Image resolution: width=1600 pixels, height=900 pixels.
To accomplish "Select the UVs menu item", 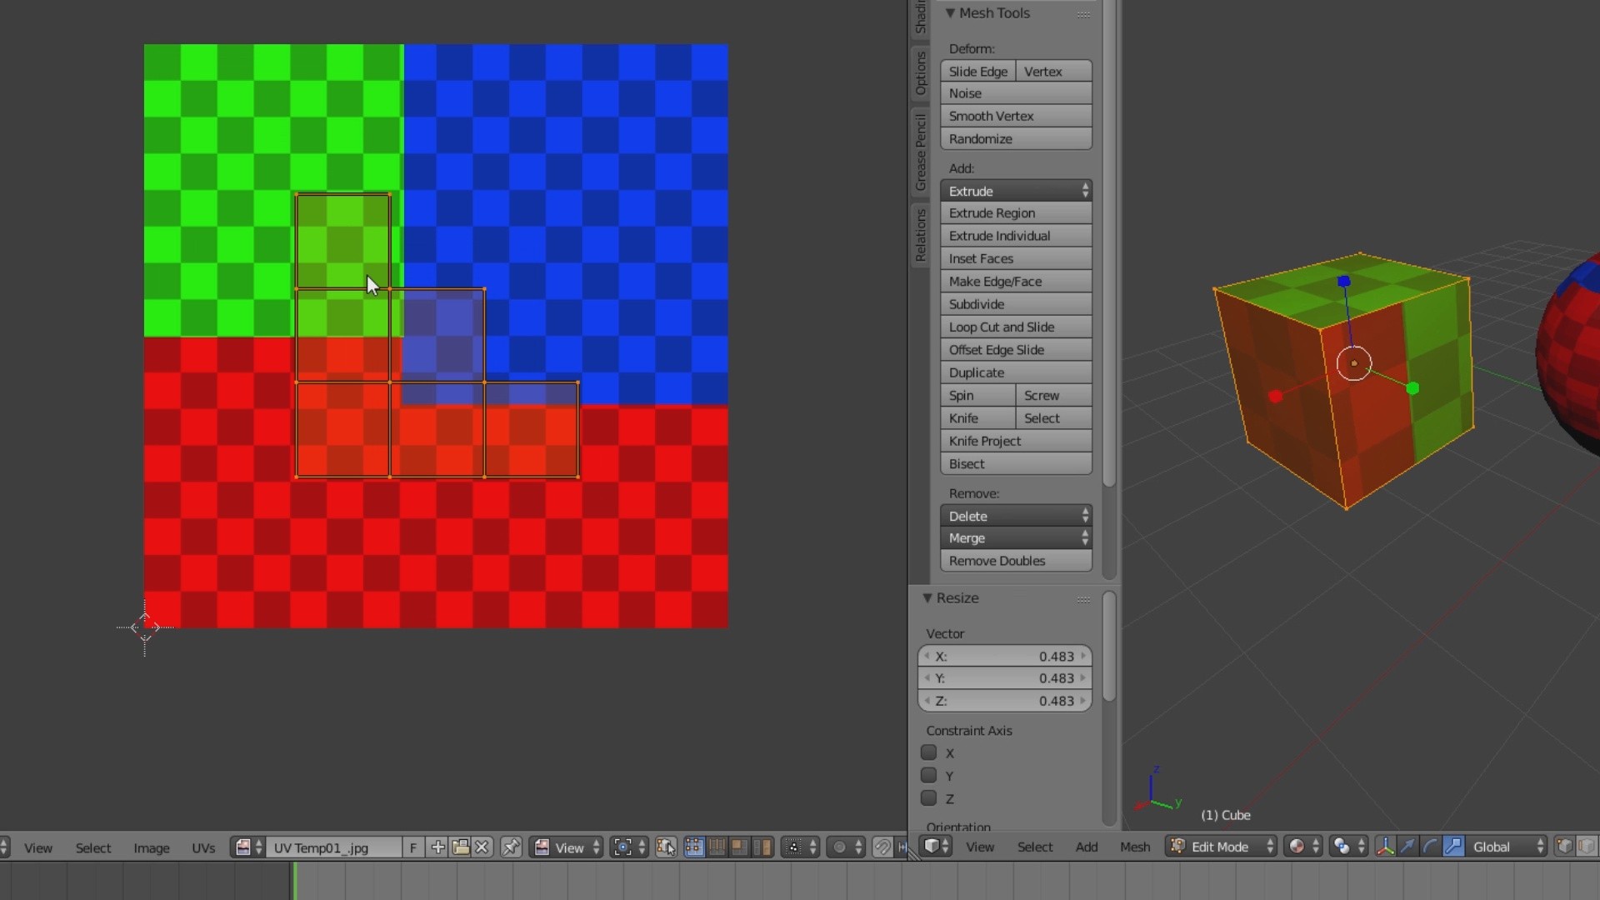I will [204, 846].
